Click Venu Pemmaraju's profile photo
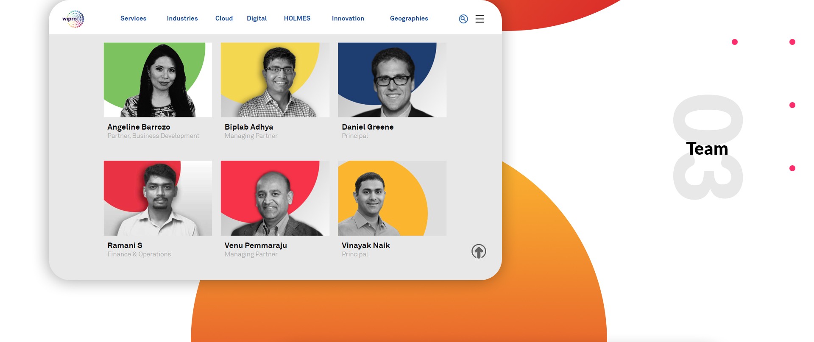Image resolution: width=814 pixels, height=342 pixels. coord(275,198)
